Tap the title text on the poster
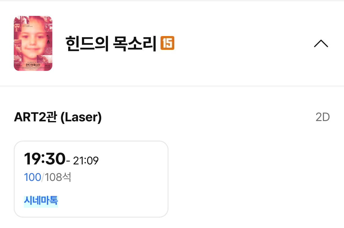This screenshot has width=344, height=228. click(33, 65)
